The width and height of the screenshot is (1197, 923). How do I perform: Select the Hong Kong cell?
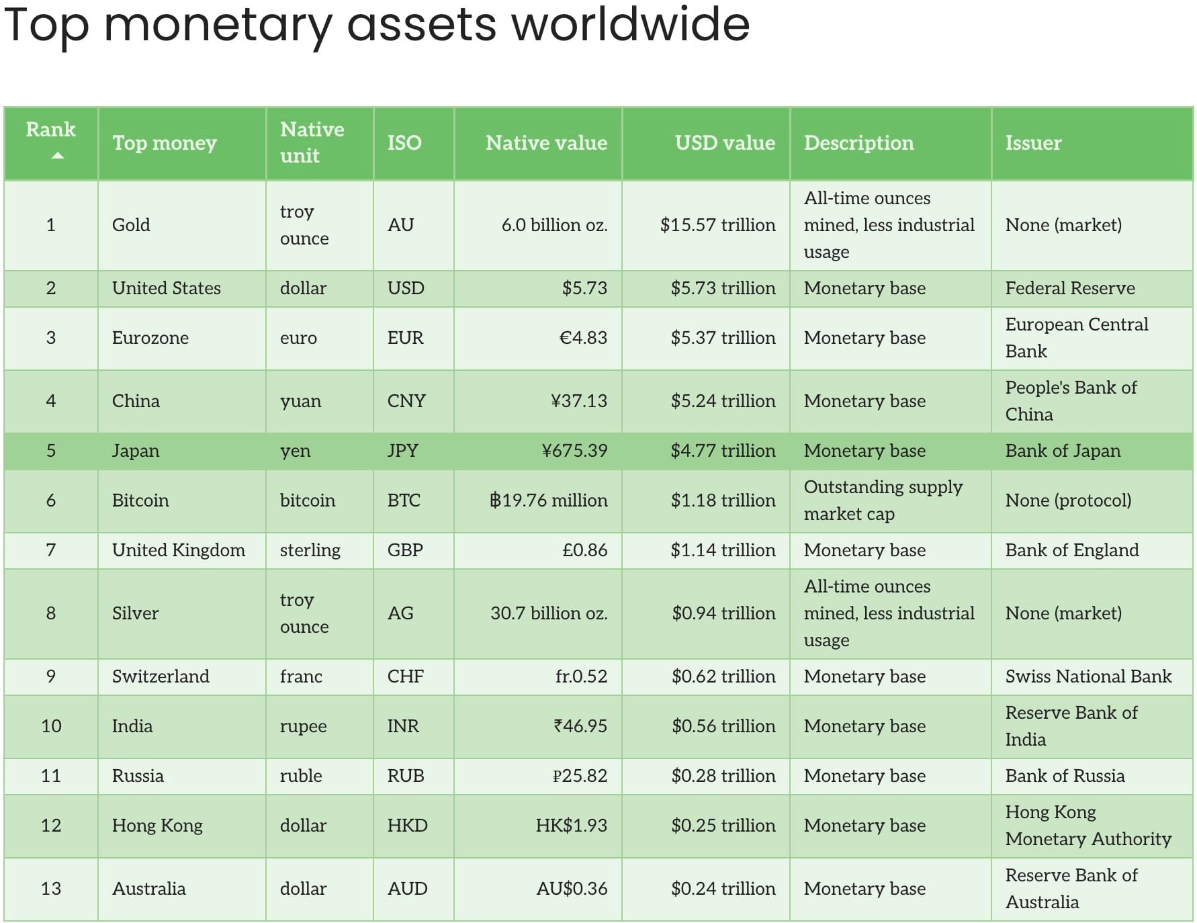(181, 826)
